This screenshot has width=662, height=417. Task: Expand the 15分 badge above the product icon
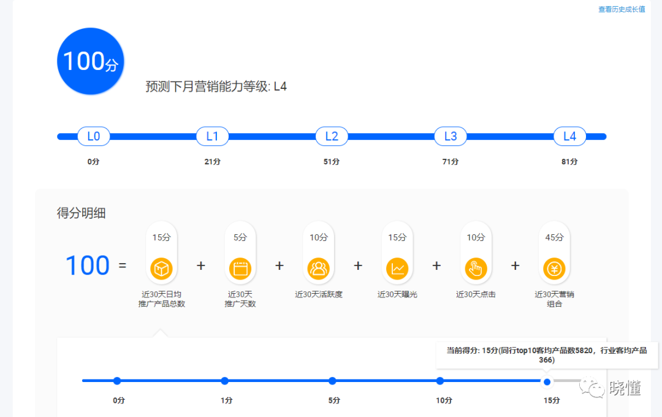161,237
